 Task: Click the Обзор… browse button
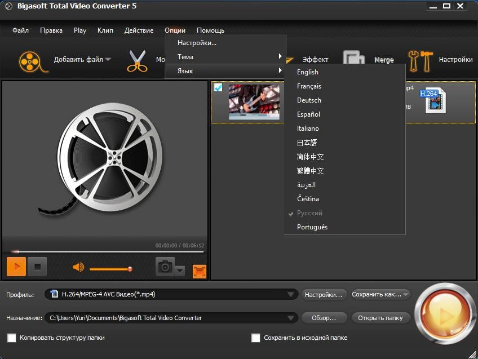pos(324,318)
